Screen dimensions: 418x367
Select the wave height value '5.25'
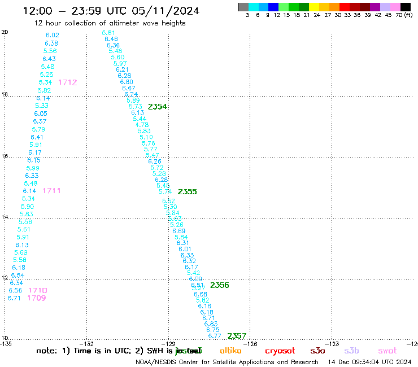(47, 75)
